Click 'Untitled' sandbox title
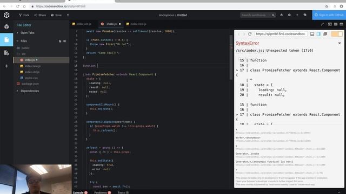The image size is (346, 194). 182,15
